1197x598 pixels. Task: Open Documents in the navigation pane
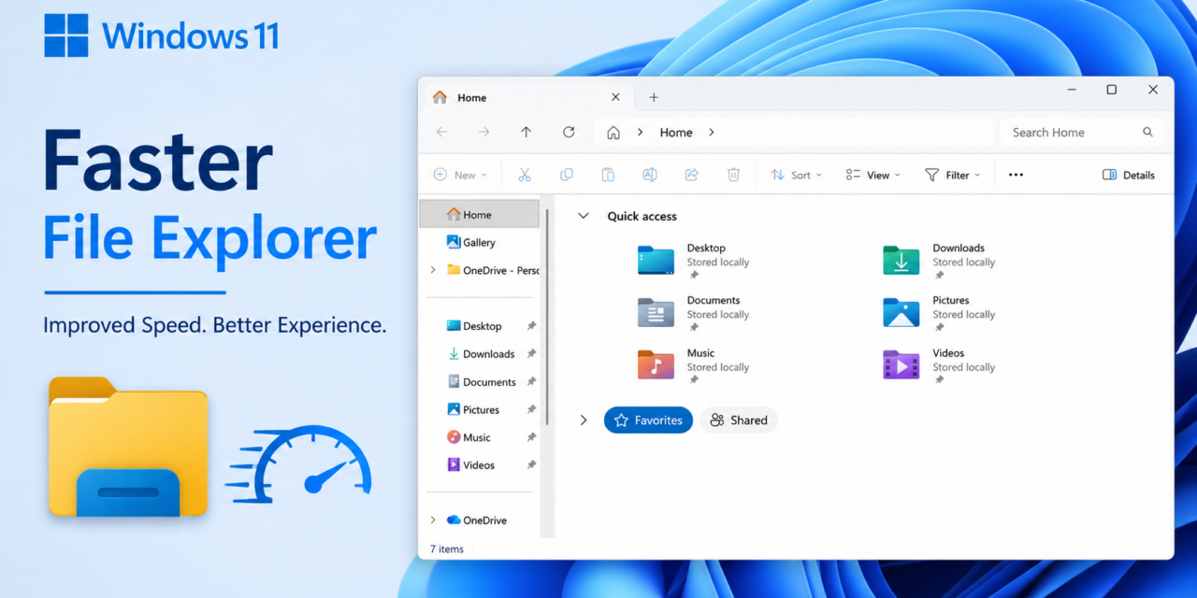pyautogui.click(x=483, y=381)
